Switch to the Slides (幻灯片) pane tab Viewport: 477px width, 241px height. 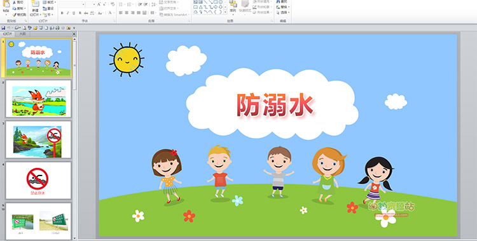click(x=8, y=34)
